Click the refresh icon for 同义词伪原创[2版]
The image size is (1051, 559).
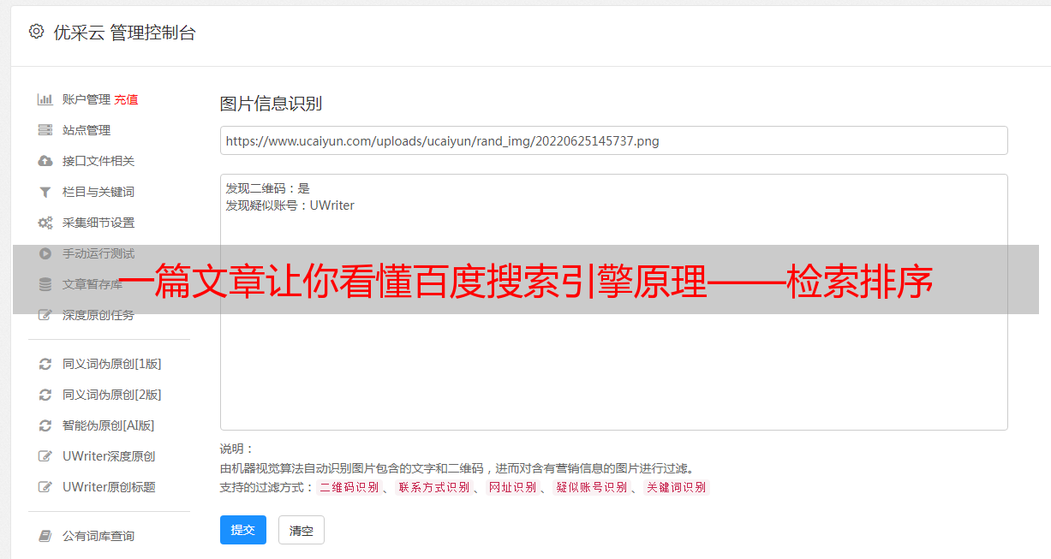click(45, 395)
